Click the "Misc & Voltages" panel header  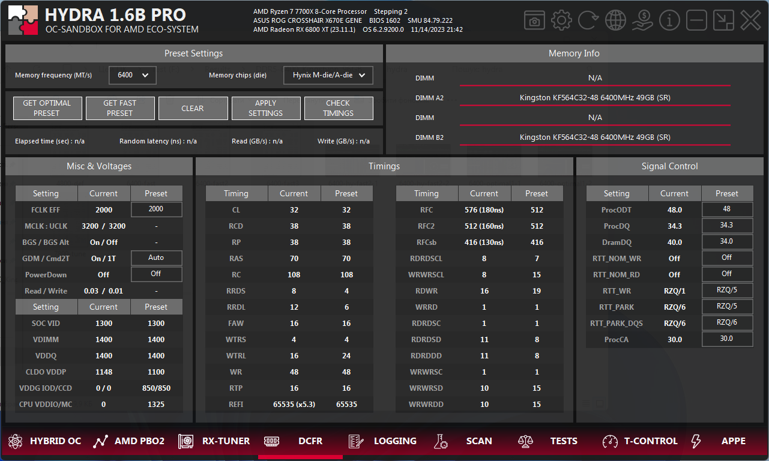point(99,166)
